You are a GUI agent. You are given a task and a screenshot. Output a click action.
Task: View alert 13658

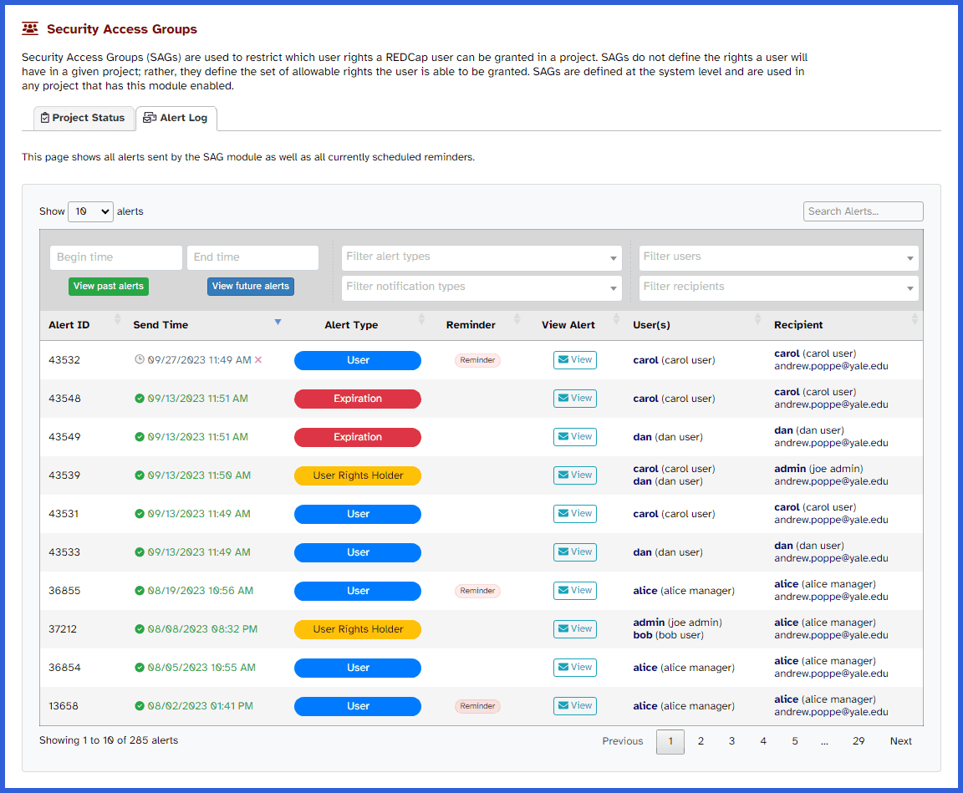[575, 706]
